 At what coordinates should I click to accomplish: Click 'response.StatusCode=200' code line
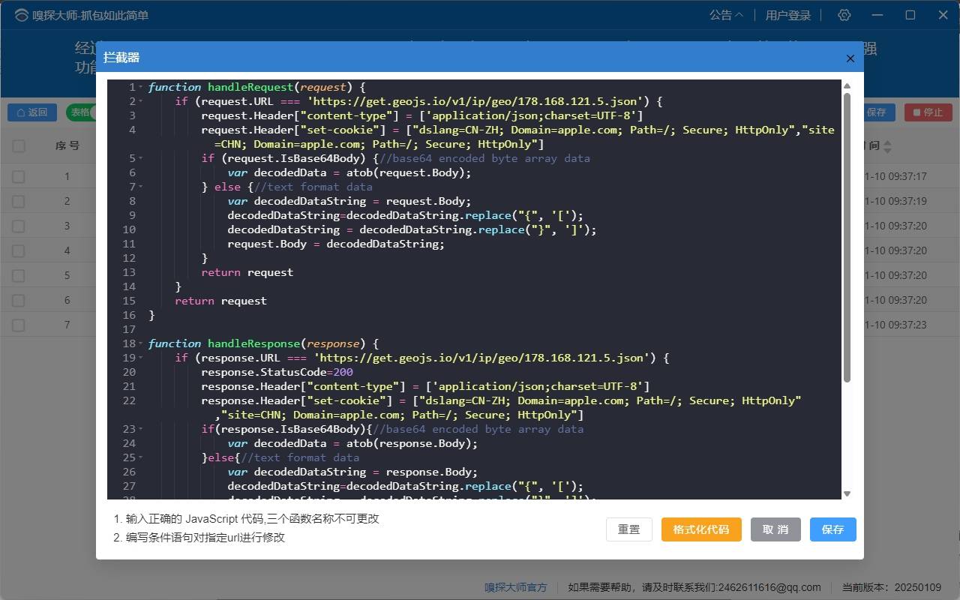[277, 372]
